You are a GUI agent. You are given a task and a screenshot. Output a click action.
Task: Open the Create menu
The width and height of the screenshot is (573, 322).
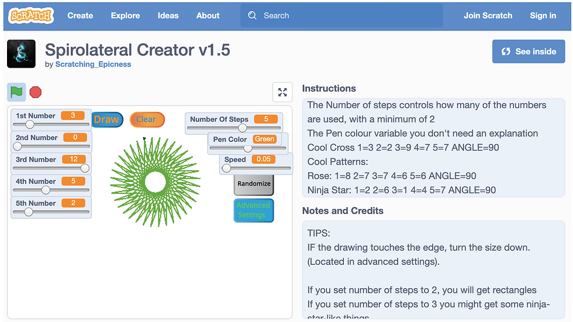(x=80, y=16)
